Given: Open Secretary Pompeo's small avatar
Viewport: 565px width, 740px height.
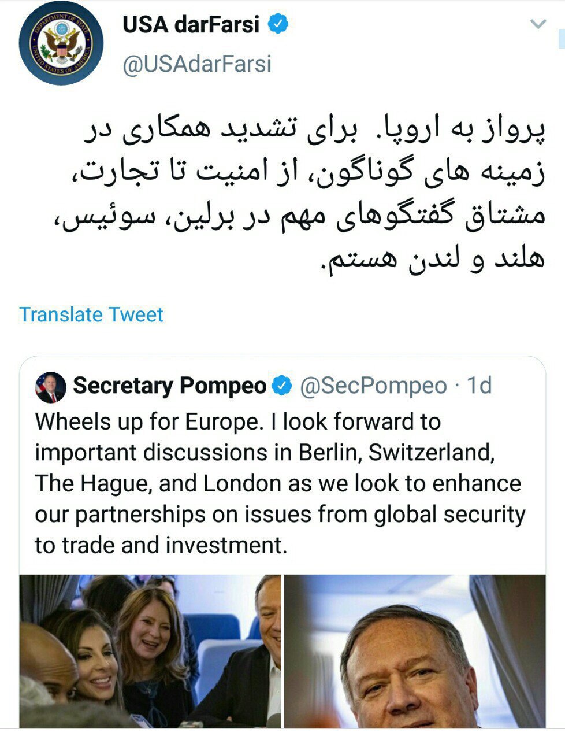Looking at the screenshot, I should 51,387.
